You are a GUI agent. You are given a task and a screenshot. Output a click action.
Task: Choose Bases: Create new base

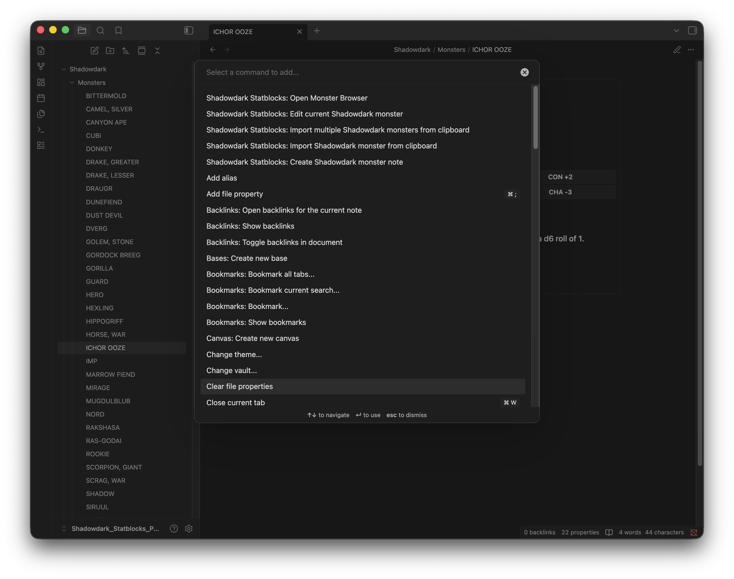coord(363,258)
